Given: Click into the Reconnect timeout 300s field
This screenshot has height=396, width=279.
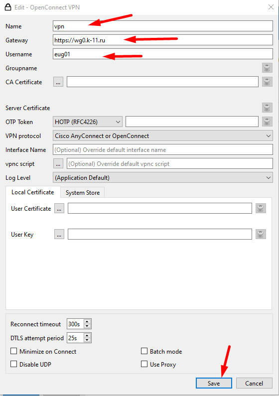Looking at the screenshot, I should pyautogui.click(x=76, y=324).
